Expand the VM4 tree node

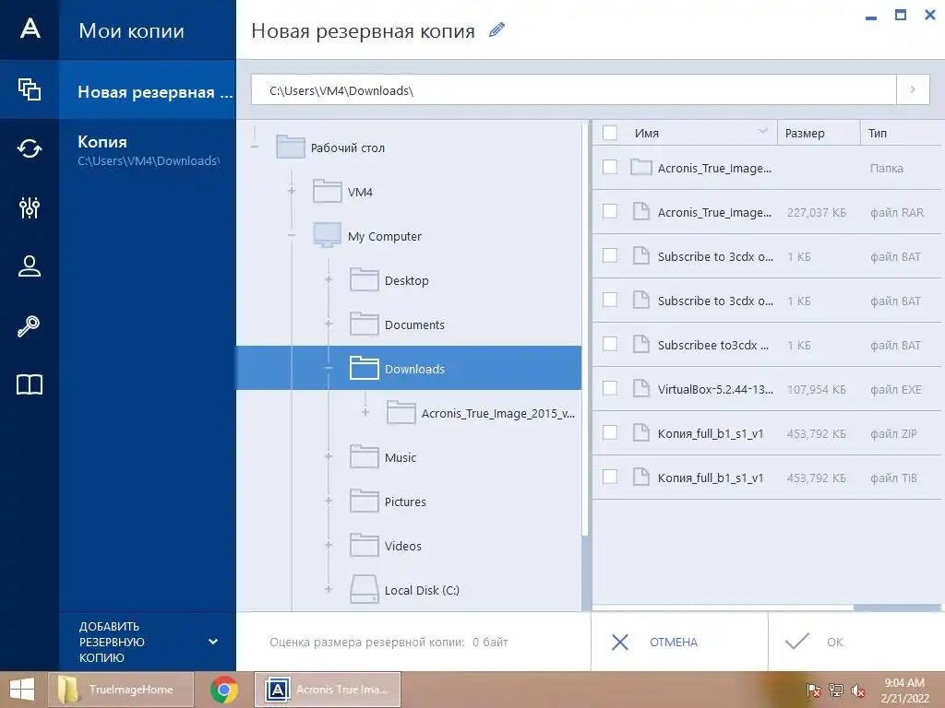click(292, 191)
